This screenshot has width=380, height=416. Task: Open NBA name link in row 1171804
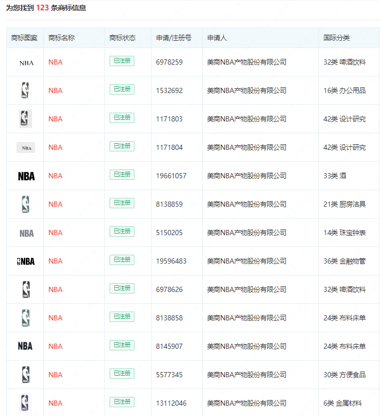click(55, 147)
